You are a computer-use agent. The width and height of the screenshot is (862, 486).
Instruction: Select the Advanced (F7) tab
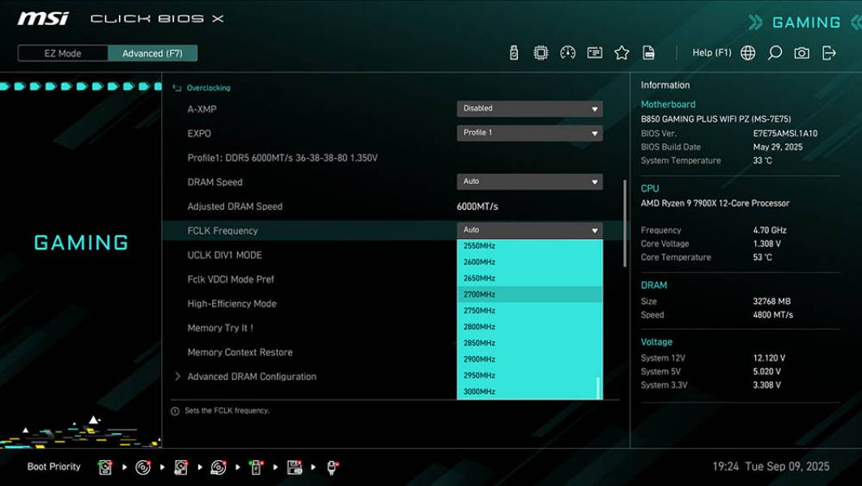tap(153, 53)
